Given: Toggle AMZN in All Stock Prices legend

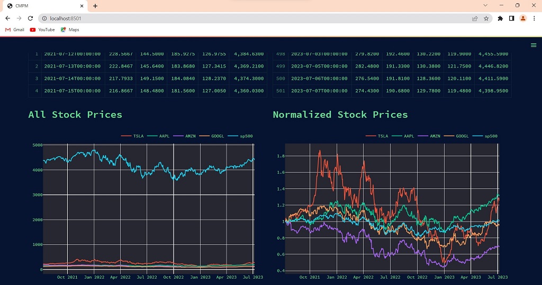Looking at the screenshot, I should point(184,136).
